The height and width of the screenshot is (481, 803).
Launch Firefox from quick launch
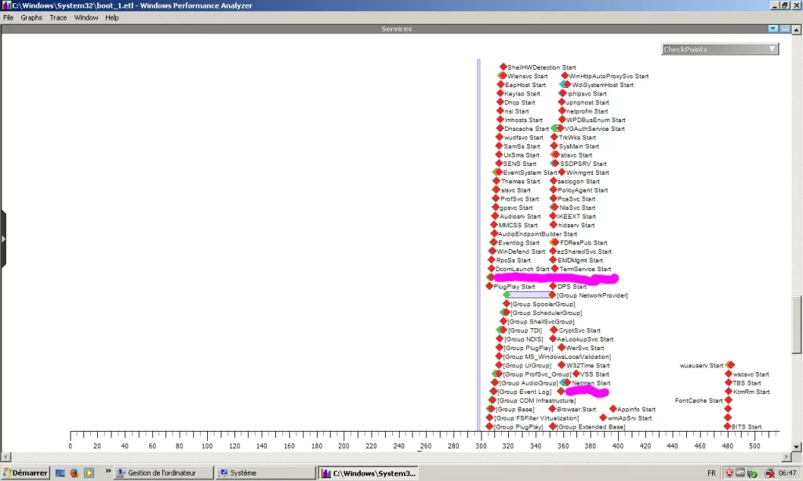[74, 473]
